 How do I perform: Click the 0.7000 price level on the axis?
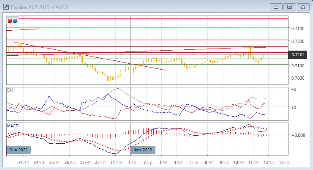[298, 78]
